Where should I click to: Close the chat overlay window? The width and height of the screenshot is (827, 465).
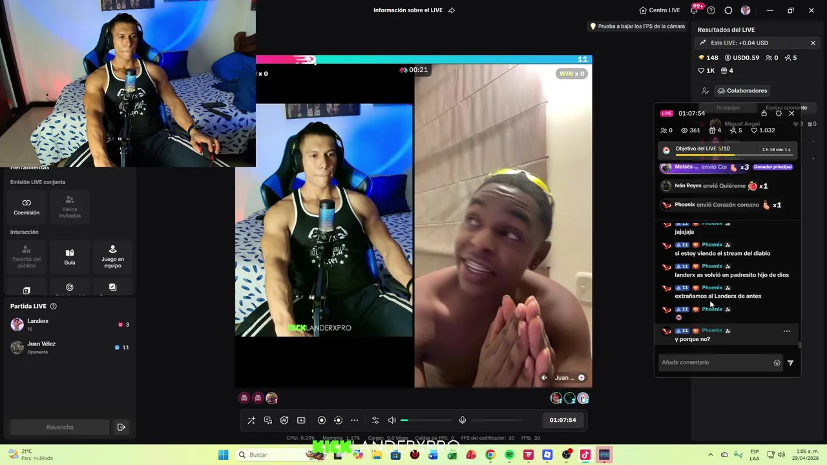click(x=791, y=113)
